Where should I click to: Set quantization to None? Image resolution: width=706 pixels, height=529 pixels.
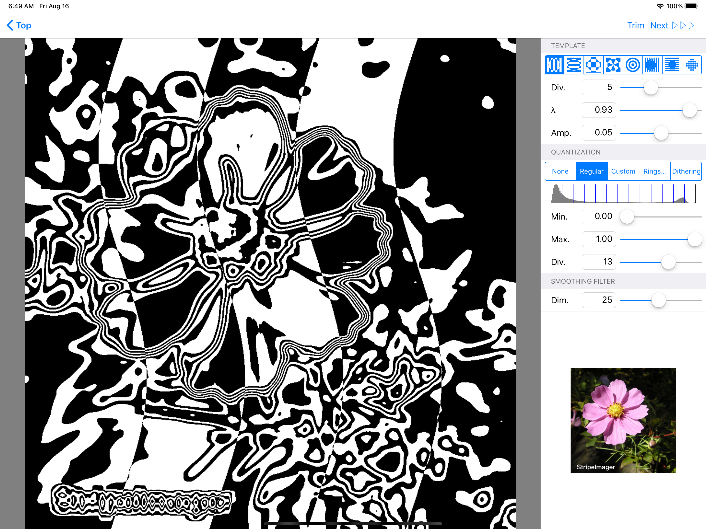(560, 171)
